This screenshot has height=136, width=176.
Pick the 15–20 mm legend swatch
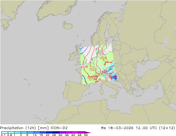43,132
